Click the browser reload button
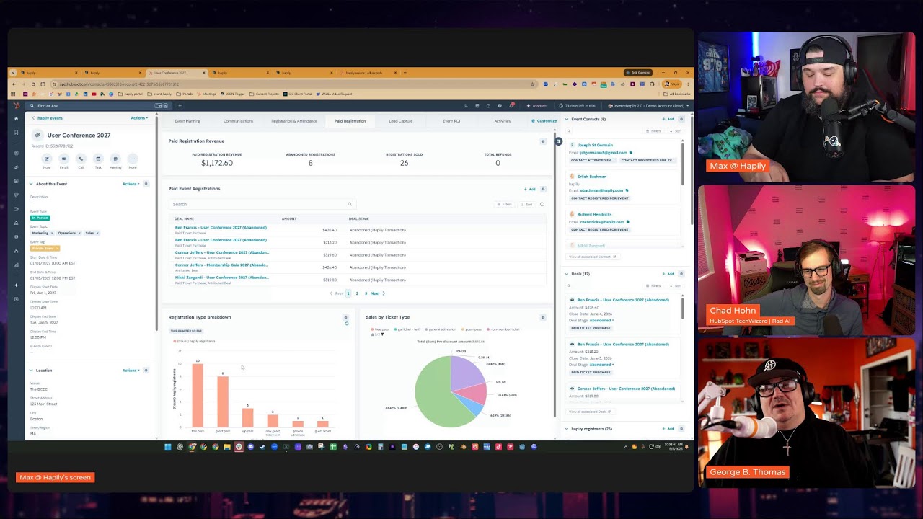The width and height of the screenshot is (923, 519). click(32, 84)
